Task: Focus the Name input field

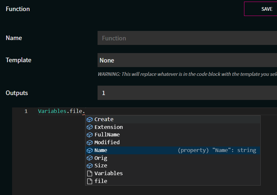Action: [187, 38]
